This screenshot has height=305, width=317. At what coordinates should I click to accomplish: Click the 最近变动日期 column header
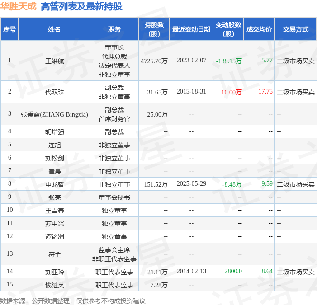[191, 29]
